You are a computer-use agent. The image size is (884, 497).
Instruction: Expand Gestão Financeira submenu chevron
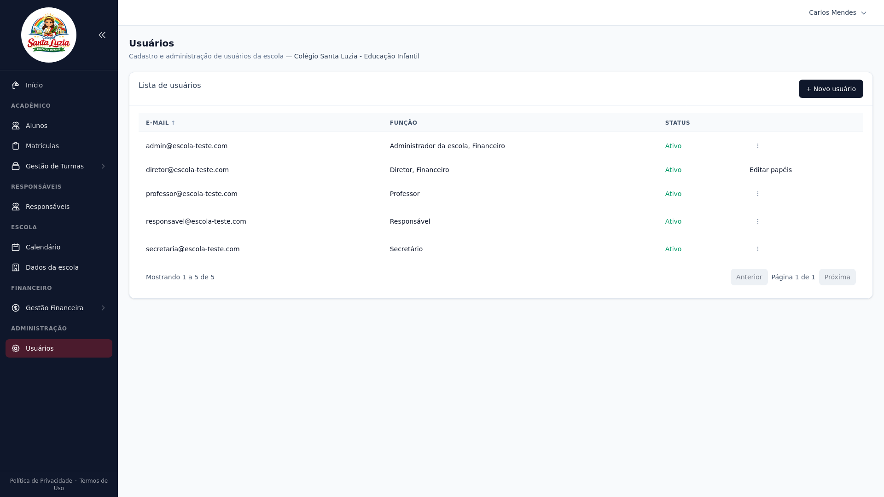(x=103, y=308)
